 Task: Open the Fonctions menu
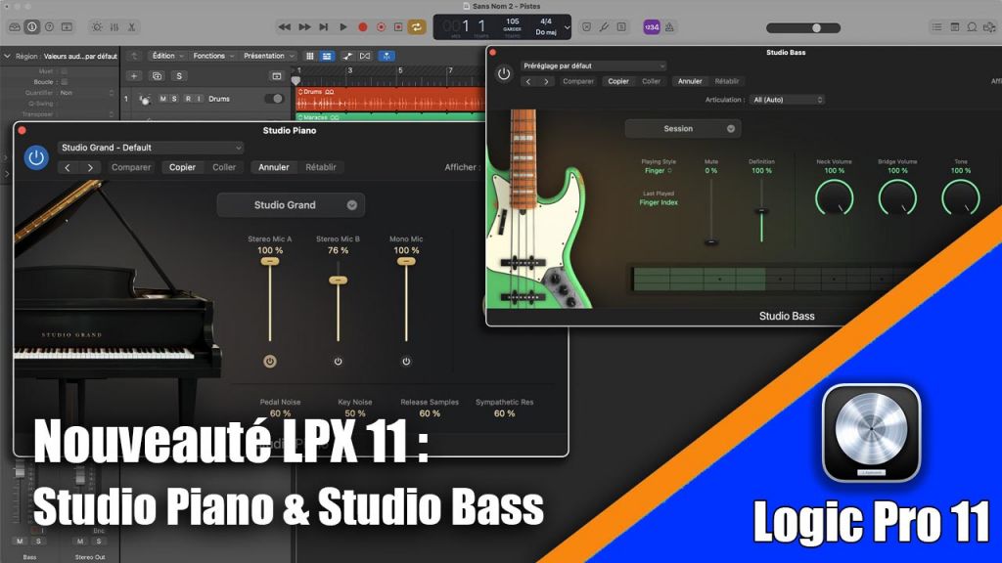212,56
